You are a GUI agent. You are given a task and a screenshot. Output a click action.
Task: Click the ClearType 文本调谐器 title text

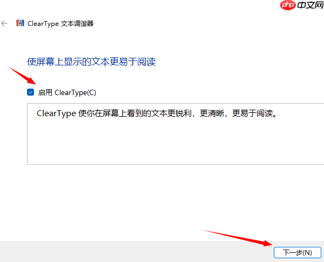60,24
